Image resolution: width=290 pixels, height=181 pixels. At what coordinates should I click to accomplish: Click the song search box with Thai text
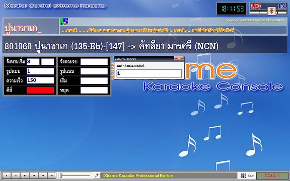coord(31,27)
